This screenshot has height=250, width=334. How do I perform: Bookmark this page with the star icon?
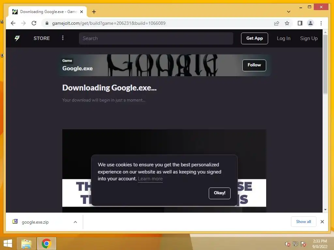coord(287,23)
